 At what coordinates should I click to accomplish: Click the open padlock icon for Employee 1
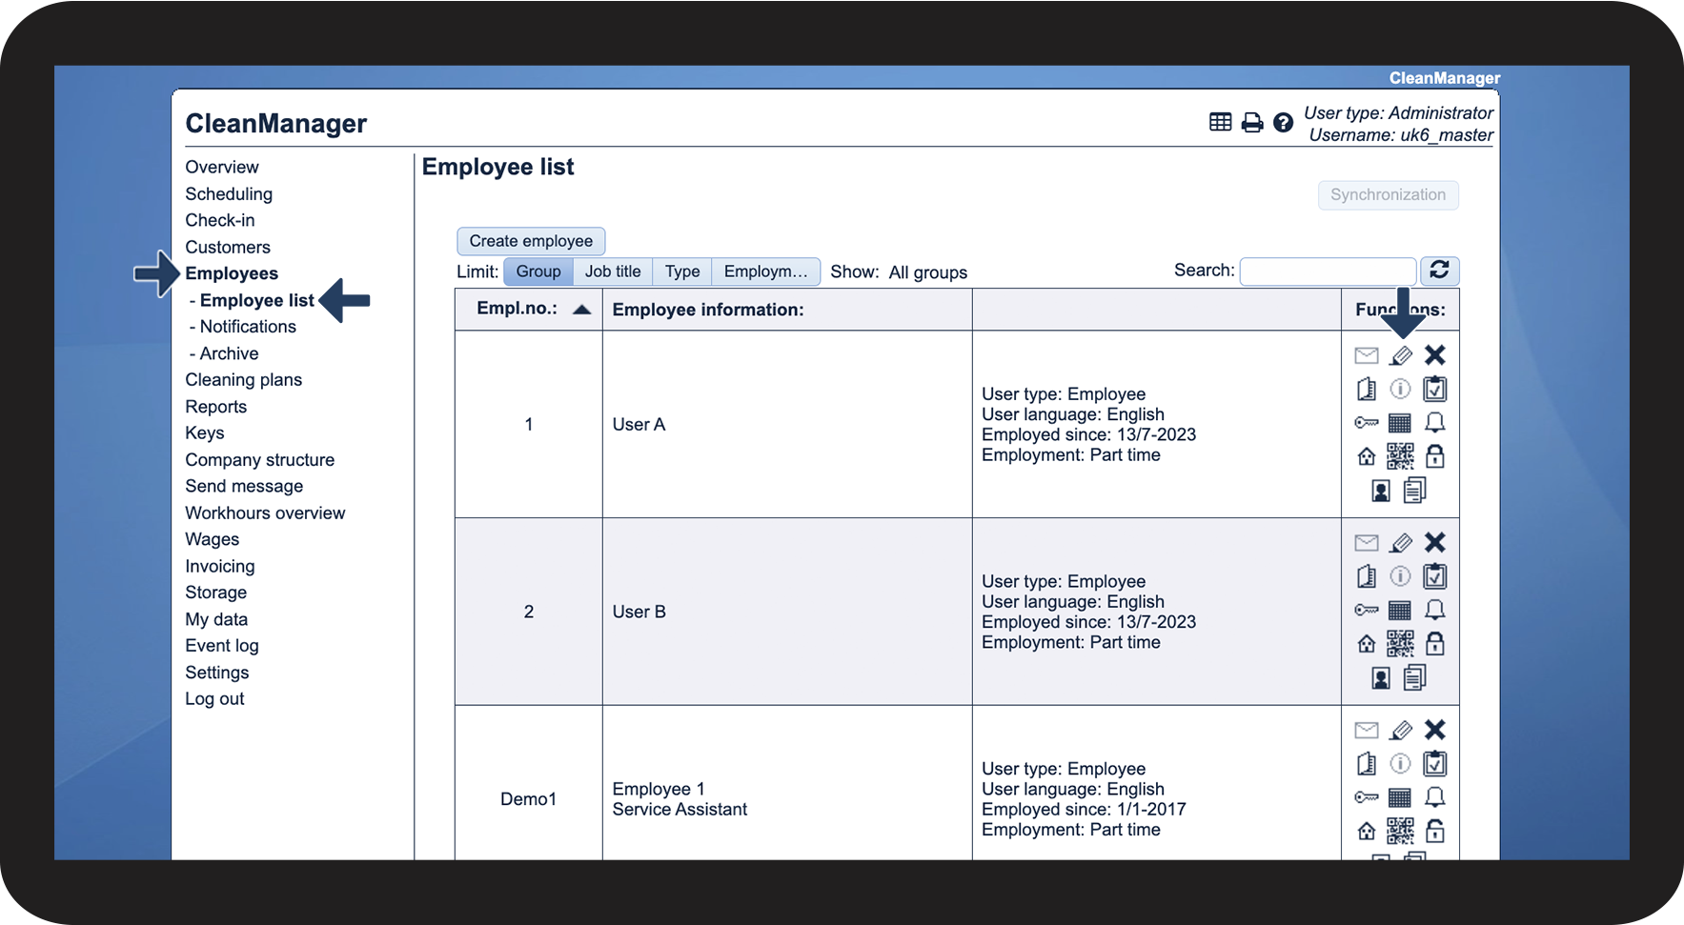pyautogui.click(x=1434, y=831)
